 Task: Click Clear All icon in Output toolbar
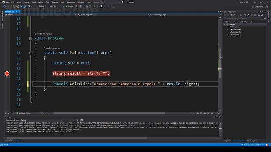[x=77, y=120]
